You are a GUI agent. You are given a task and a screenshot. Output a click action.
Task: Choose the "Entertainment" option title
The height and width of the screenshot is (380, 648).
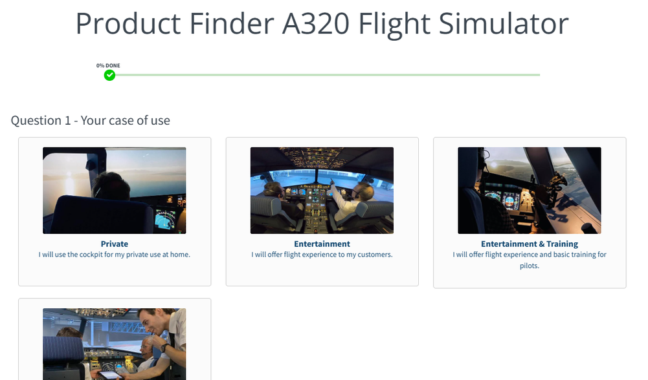(x=322, y=244)
